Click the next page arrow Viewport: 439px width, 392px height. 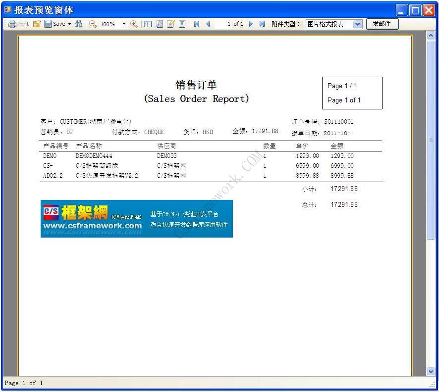coord(252,24)
